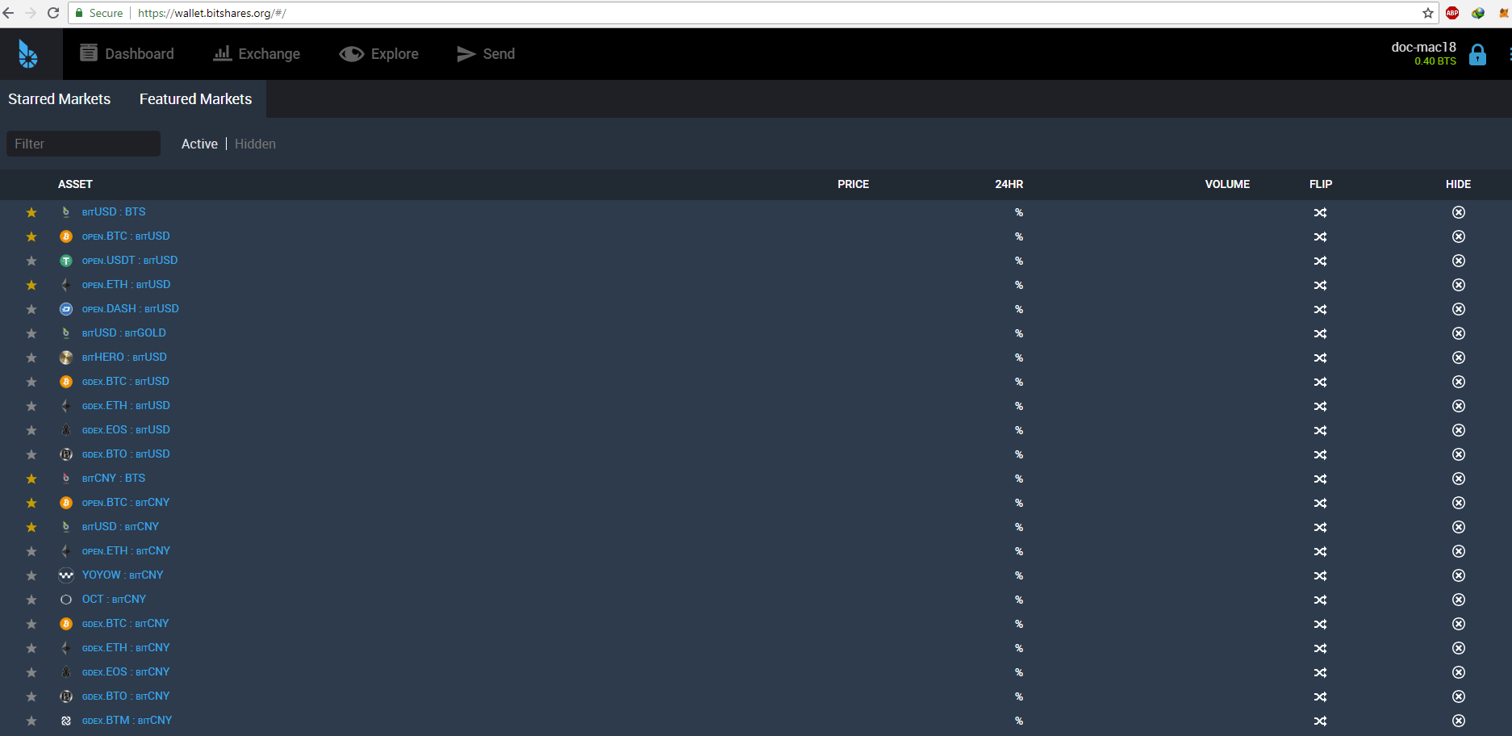Flip the OCT : bitCNY pair
Screen dimensions: 1512x736
click(x=1320, y=600)
